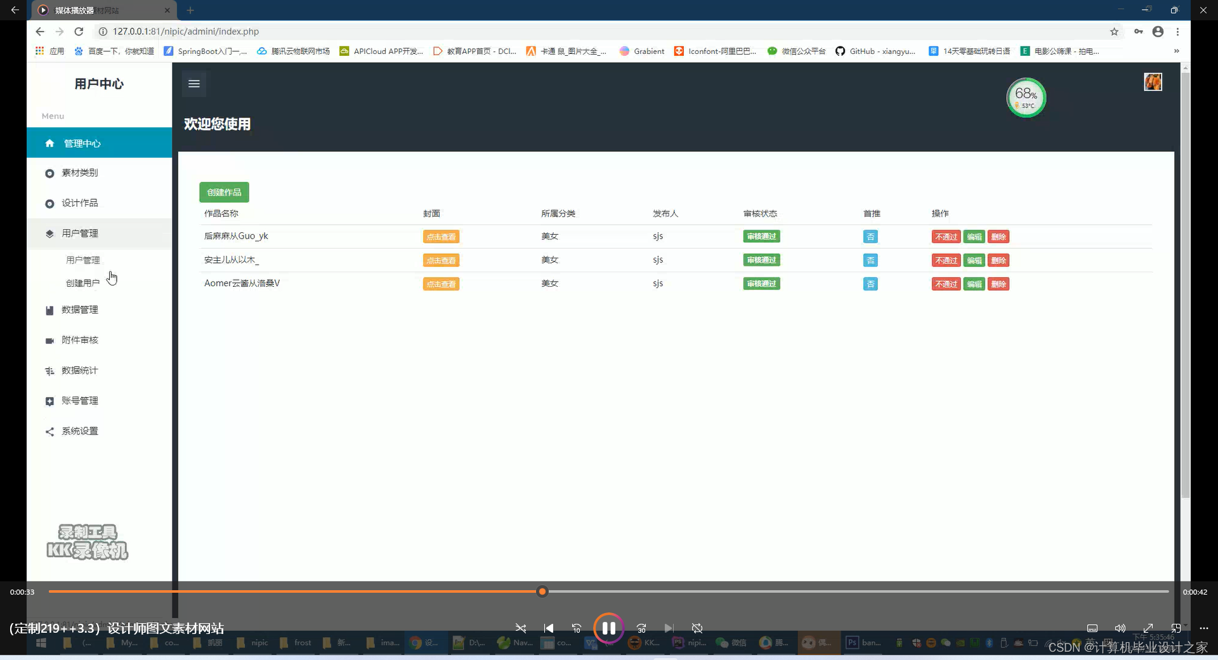The image size is (1218, 660).
Task: Open the 应用 apps shortcut
Action: point(49,51)
